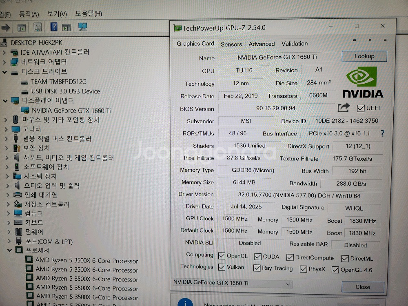Click the Lookup button
This screenshot has width=408, height=306.
click(364, 56)
